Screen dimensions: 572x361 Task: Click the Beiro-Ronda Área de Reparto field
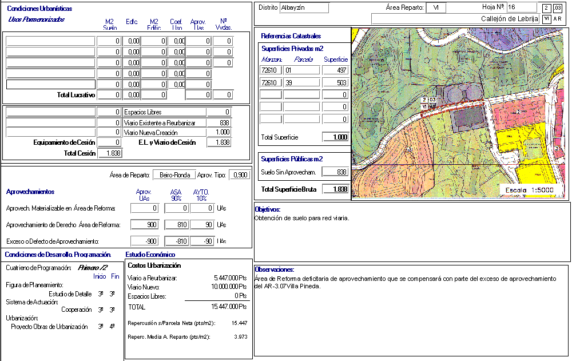coord(174,175)
